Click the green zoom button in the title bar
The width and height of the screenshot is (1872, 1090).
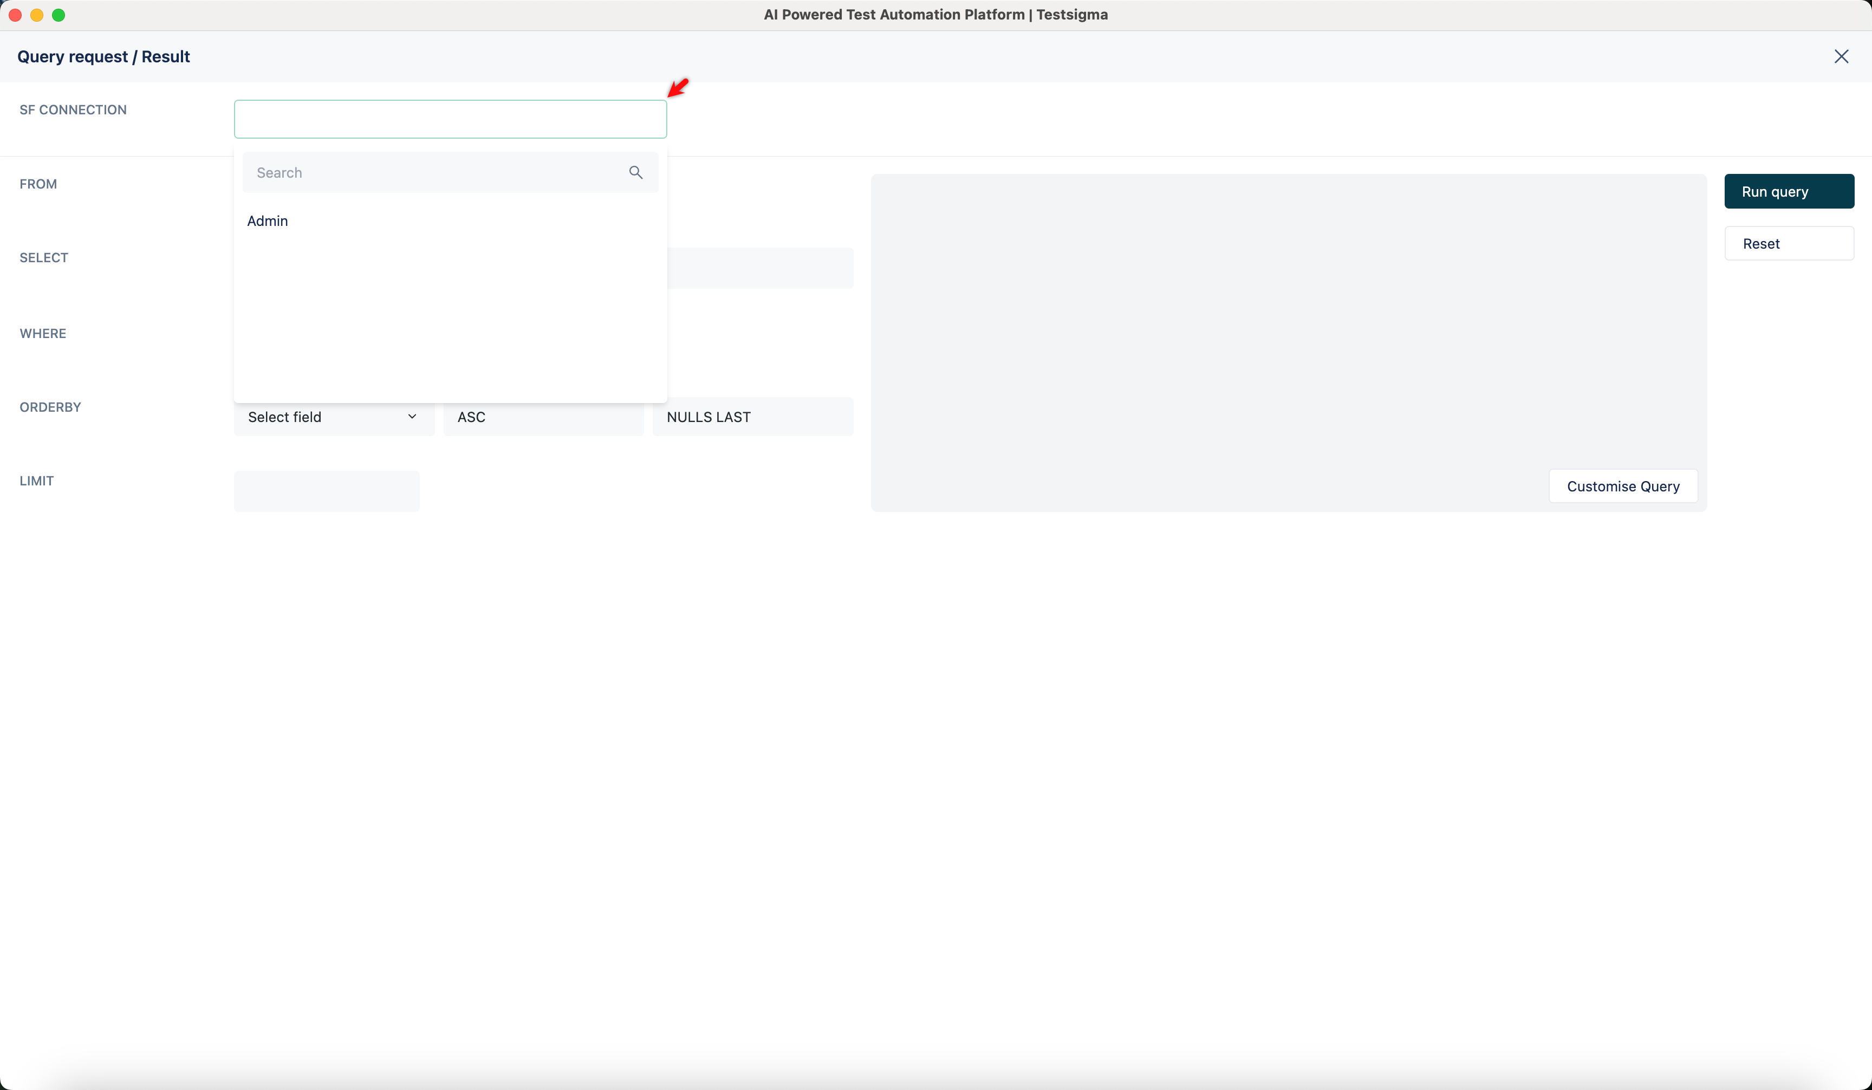[x=58, y=14]
